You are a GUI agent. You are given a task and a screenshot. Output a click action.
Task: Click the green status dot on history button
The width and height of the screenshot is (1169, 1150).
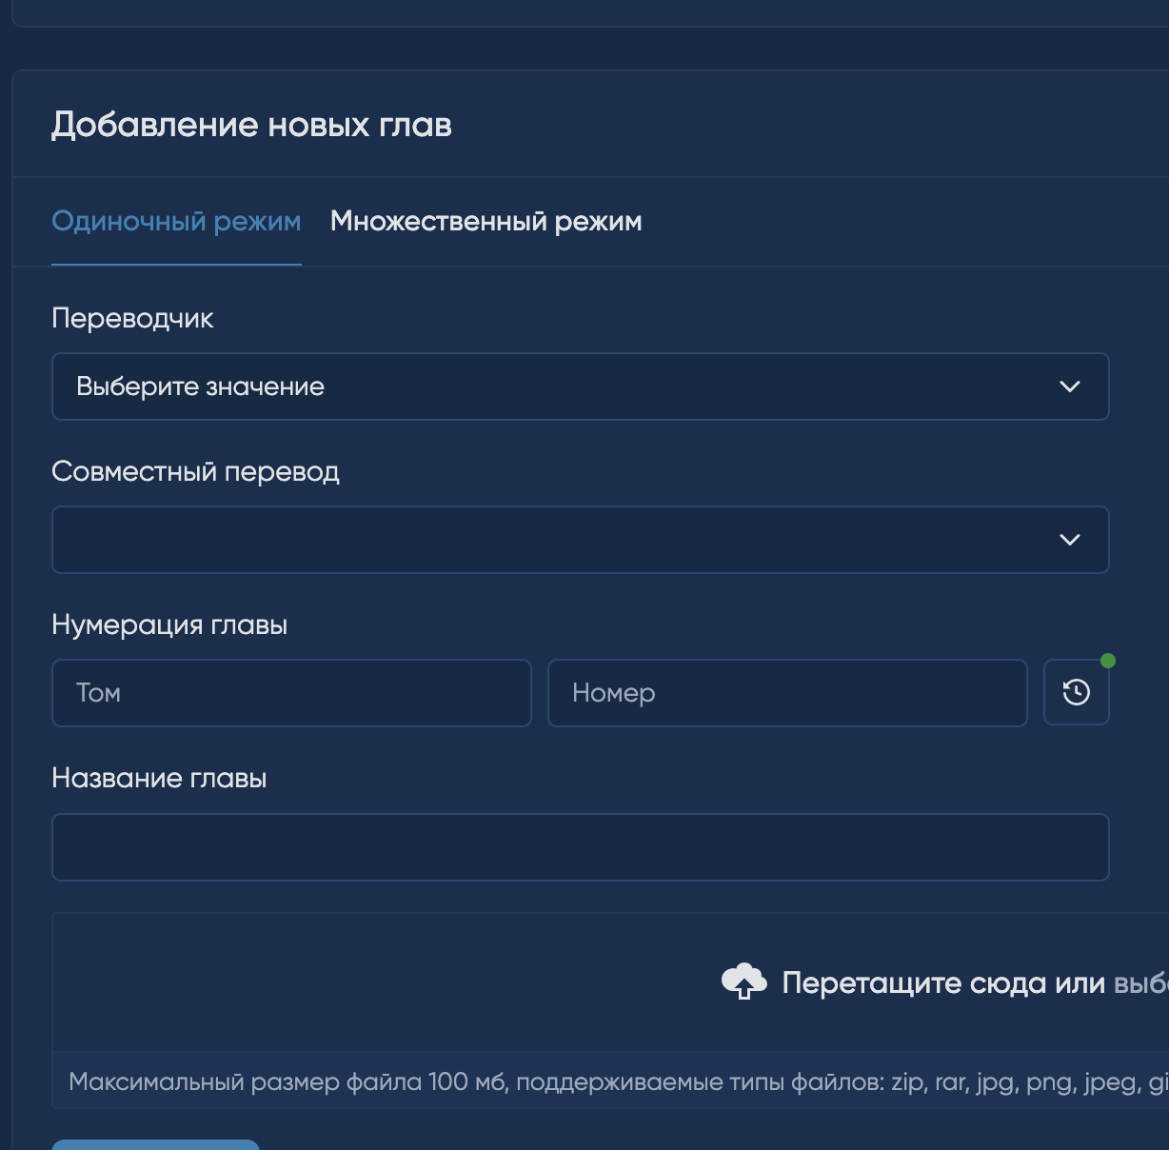point(1107,661)
